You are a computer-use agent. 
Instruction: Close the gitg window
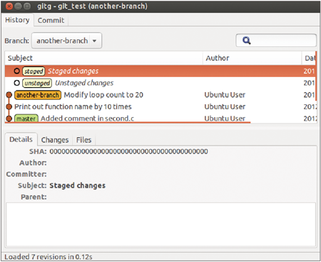[x=9, y=6]
